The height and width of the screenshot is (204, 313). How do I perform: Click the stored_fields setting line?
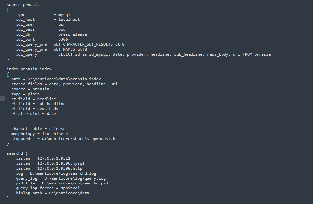(x=64, y=84)
